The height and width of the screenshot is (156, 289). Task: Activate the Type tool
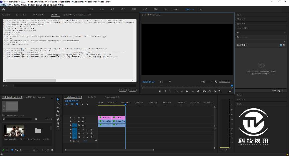[x=58, y=128]
